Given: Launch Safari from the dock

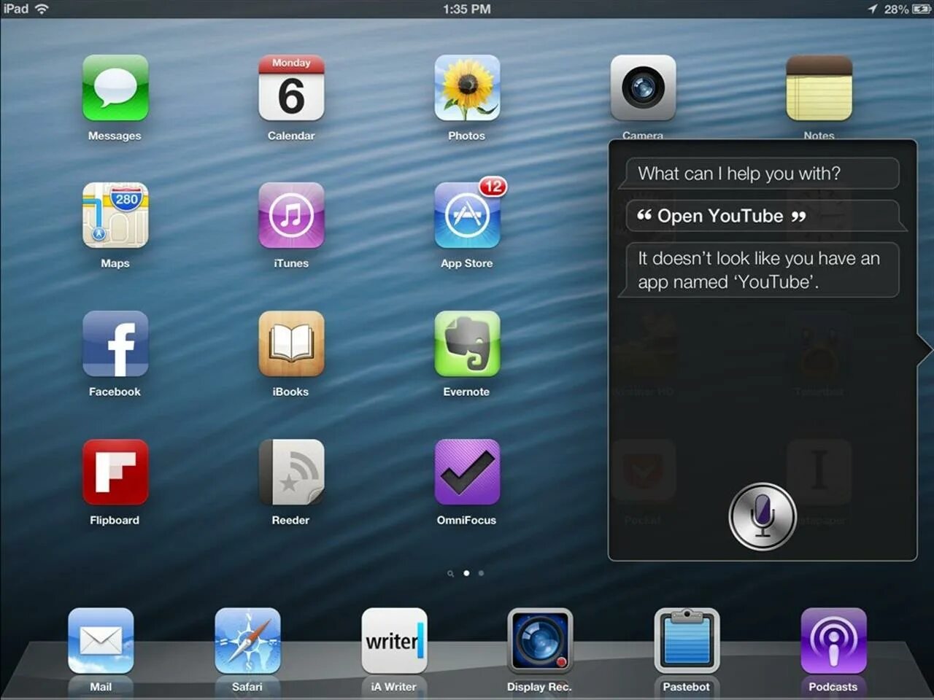Looking at the screenshot, I should point(247,641).
